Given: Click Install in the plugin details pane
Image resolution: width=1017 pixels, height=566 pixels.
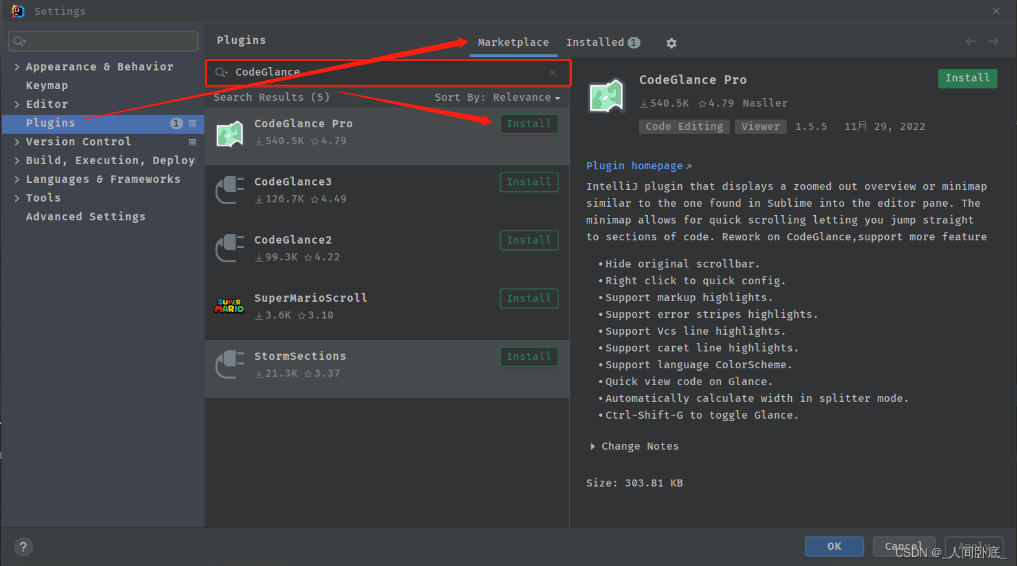Looking at the screenshot, I should (967, 78).
